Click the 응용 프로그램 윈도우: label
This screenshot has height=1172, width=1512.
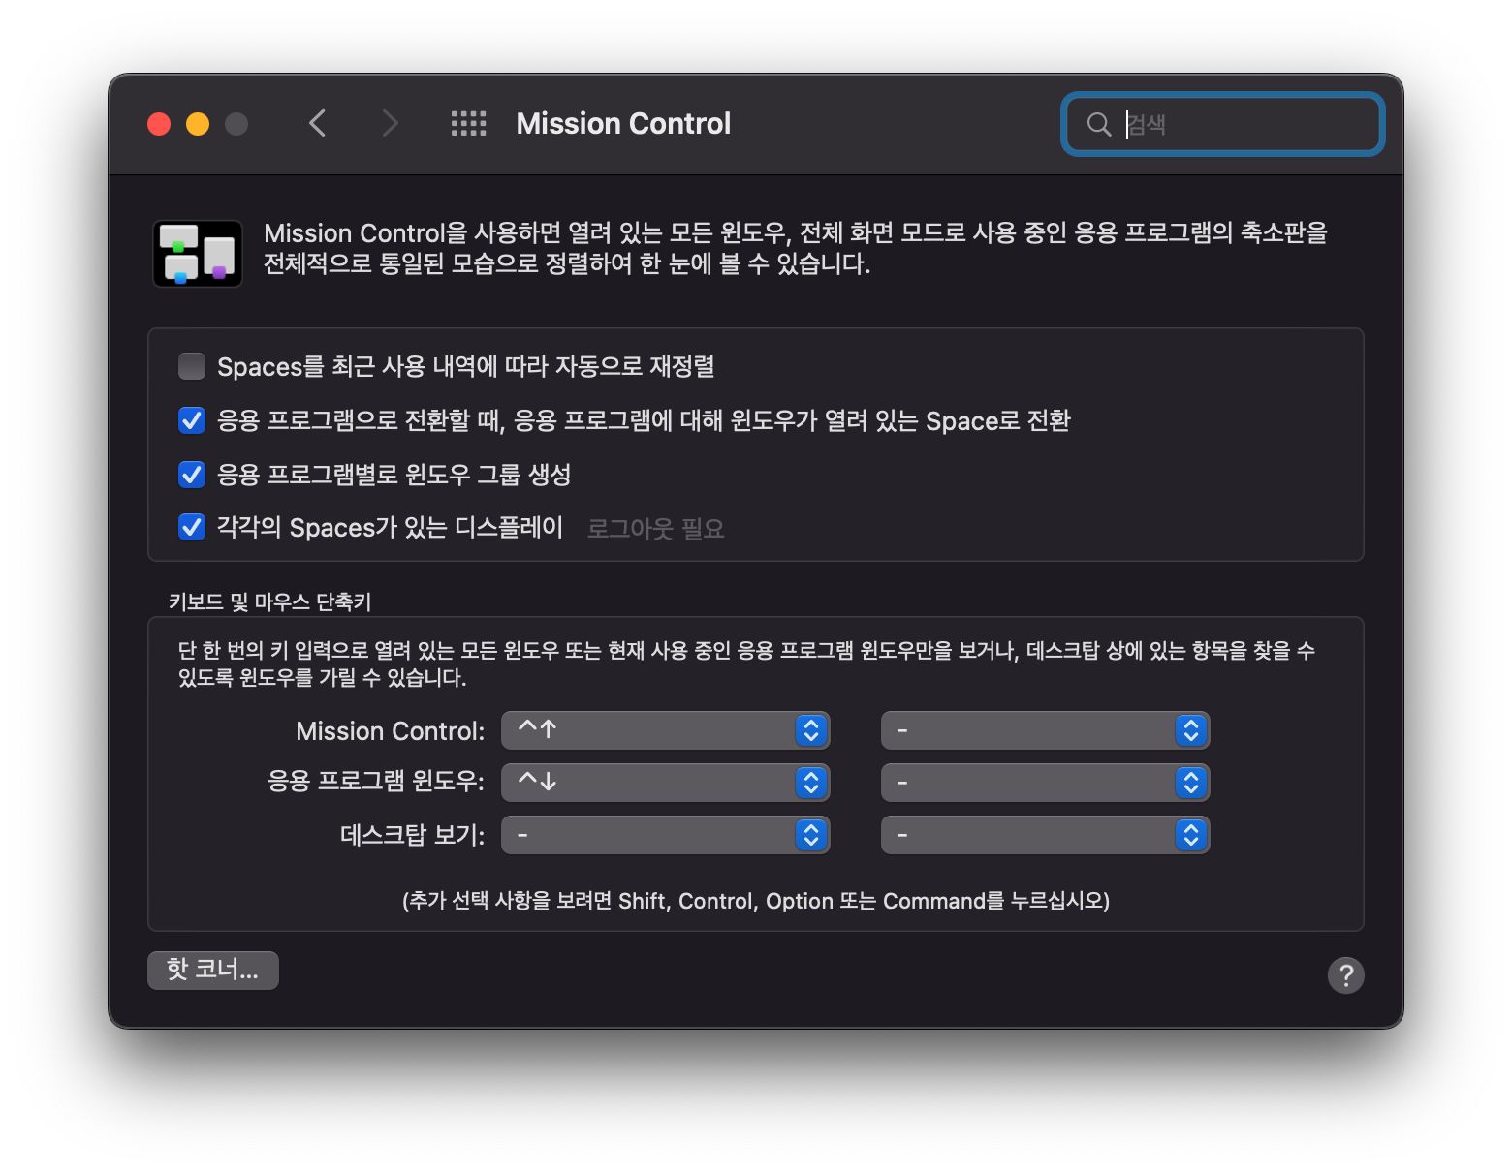376,782
